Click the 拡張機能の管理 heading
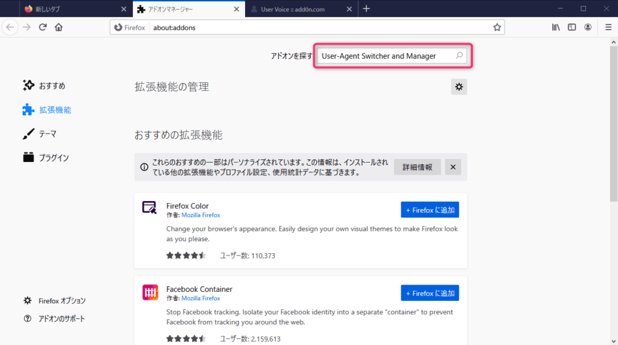This screenshot has height=345, width=618. [171, 87]
